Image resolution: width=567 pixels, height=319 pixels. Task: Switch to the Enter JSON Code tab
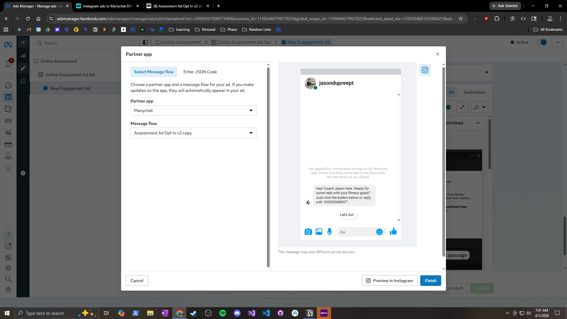(x=200, y=72)
